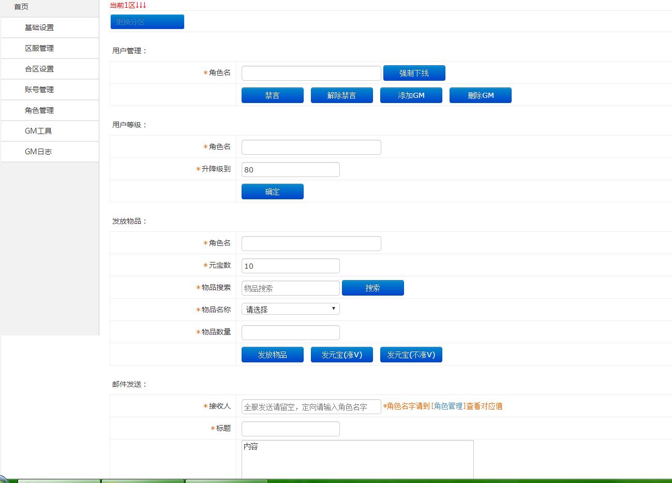Focus the 升降级到 level input field
This screenshot has height=483, width=672.
tap(290, 170)
